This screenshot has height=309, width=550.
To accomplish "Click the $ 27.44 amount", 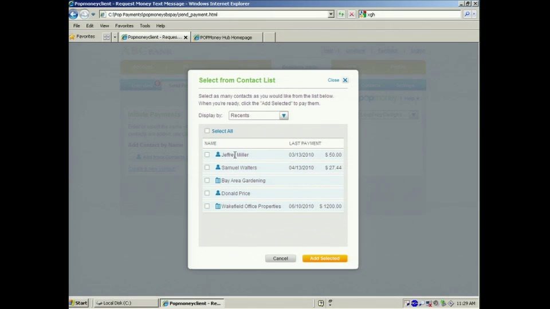I will (x=333, y=168).
